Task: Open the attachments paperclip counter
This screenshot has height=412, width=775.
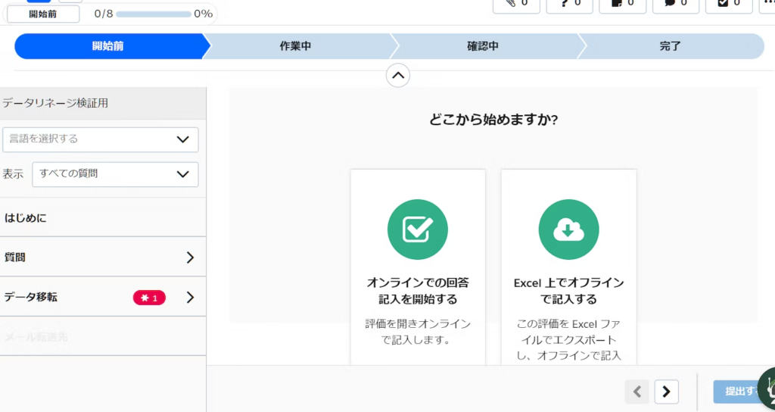Action: (x=516, y=3)
